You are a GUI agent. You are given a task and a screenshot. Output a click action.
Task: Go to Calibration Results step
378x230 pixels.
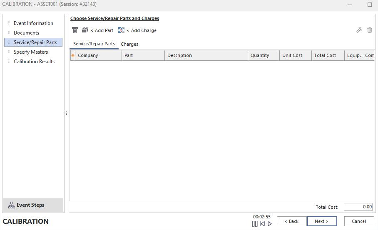point(33,62)
